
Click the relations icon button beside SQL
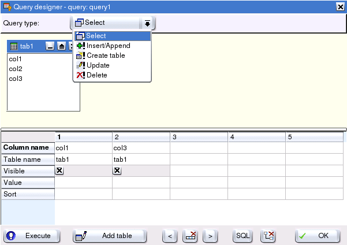[268, 236]
